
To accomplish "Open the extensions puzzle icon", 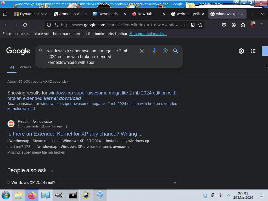I will tap(243, 25).
